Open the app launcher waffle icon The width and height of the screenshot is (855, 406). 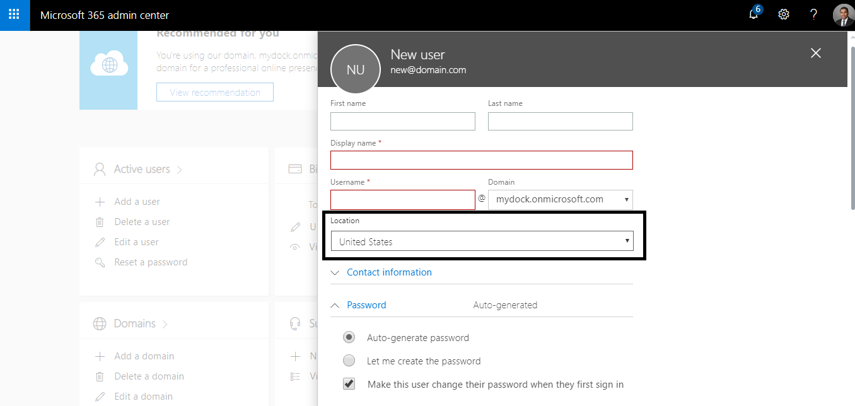tap(15, 14)
